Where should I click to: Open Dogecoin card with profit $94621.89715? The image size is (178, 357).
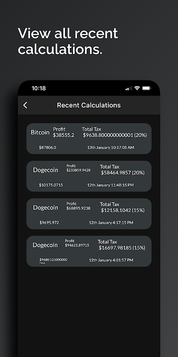[x=89, y=251]
